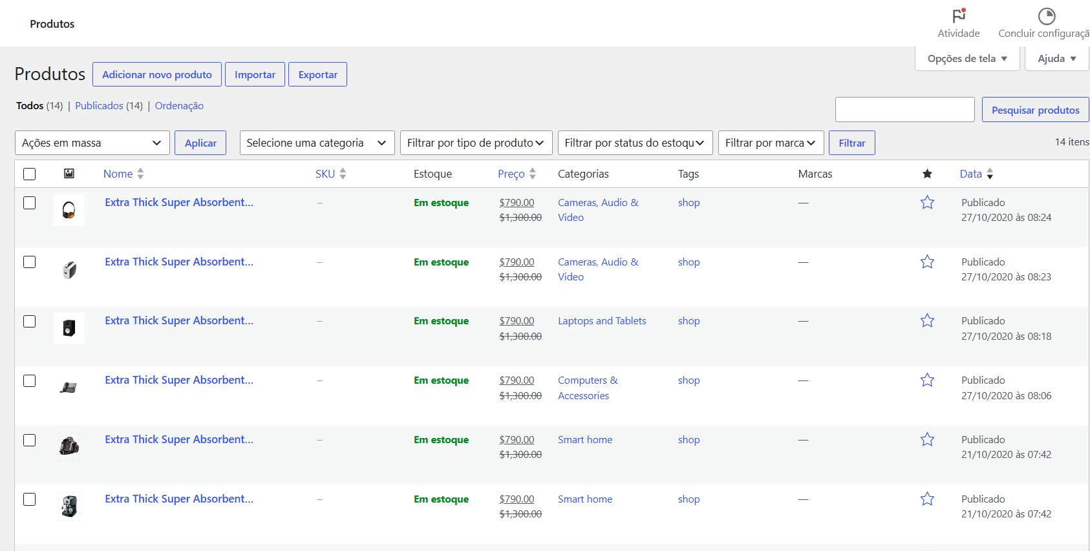This screenshot has width=1090, height=551.
Task: Open the speaker product thumbnail
Action: coord(69,328)
